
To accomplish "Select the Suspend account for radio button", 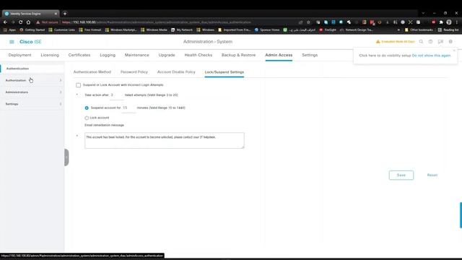I will coord(87,108).
